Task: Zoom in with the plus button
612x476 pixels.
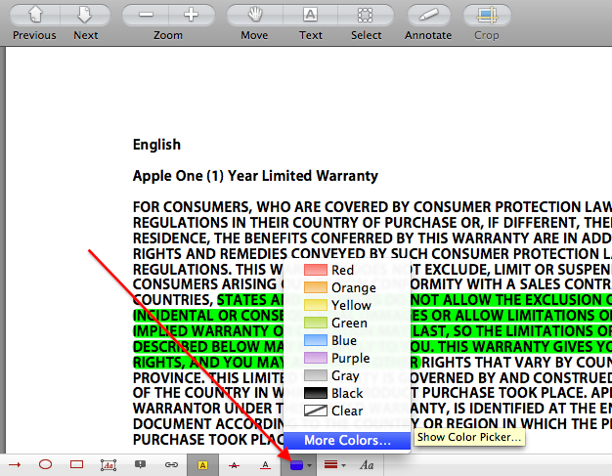Action: 192,16
